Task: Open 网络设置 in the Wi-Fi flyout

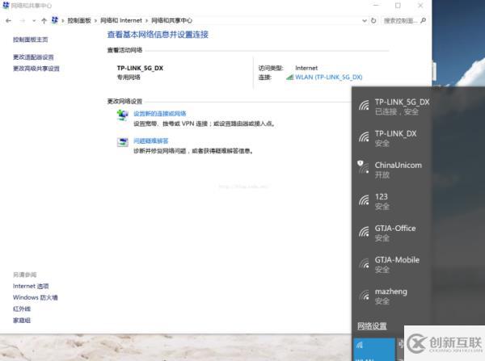Action: pyautogui.click(x=372, y=326)
